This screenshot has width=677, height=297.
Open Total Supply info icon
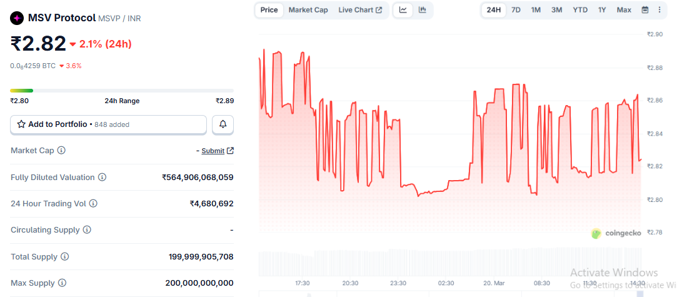[65, 256]
